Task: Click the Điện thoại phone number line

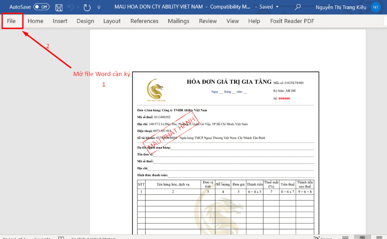Action: pos(154,131)
